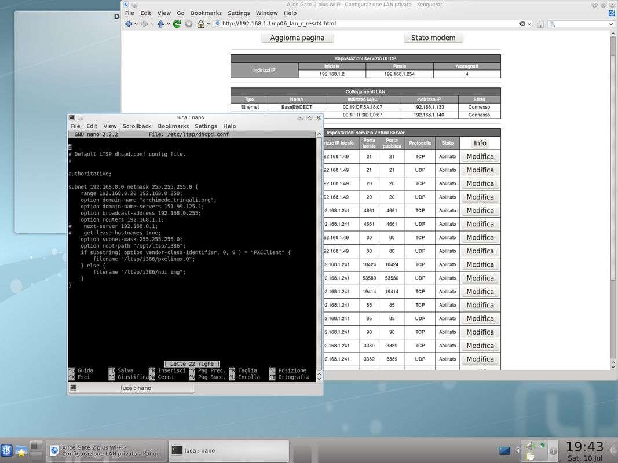Click the Konqueror back navigation arrow
This screenshot has width=618, height=463.
click(x=129, y=24)
